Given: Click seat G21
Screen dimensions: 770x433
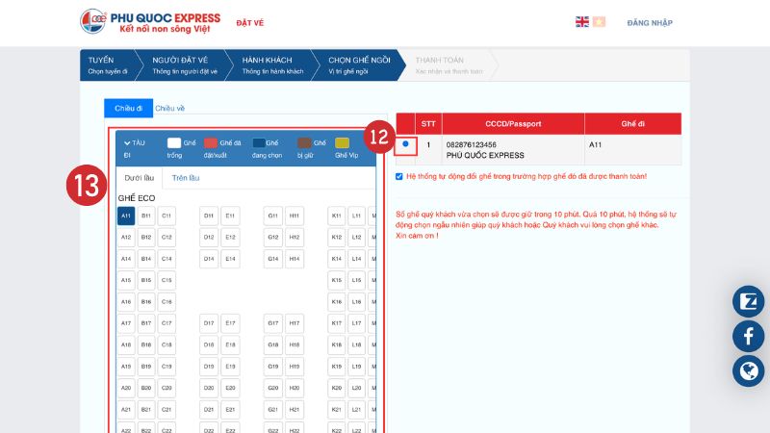Looking at the screenshot, I should coord(273,410).
